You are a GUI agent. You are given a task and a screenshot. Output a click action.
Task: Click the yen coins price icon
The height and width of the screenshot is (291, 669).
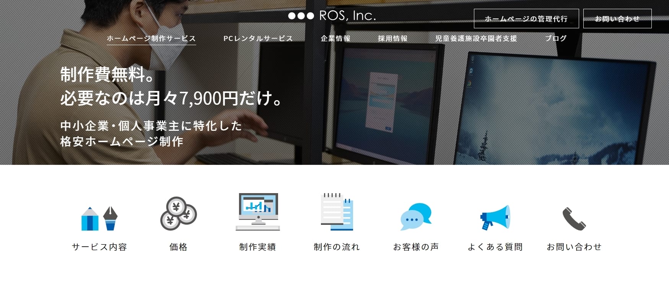[x=178, y=213]
